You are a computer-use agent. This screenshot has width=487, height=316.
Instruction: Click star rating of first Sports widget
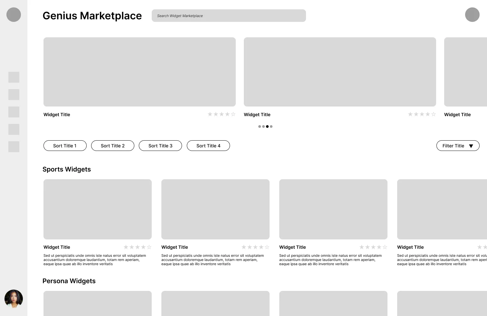point(138,247)
